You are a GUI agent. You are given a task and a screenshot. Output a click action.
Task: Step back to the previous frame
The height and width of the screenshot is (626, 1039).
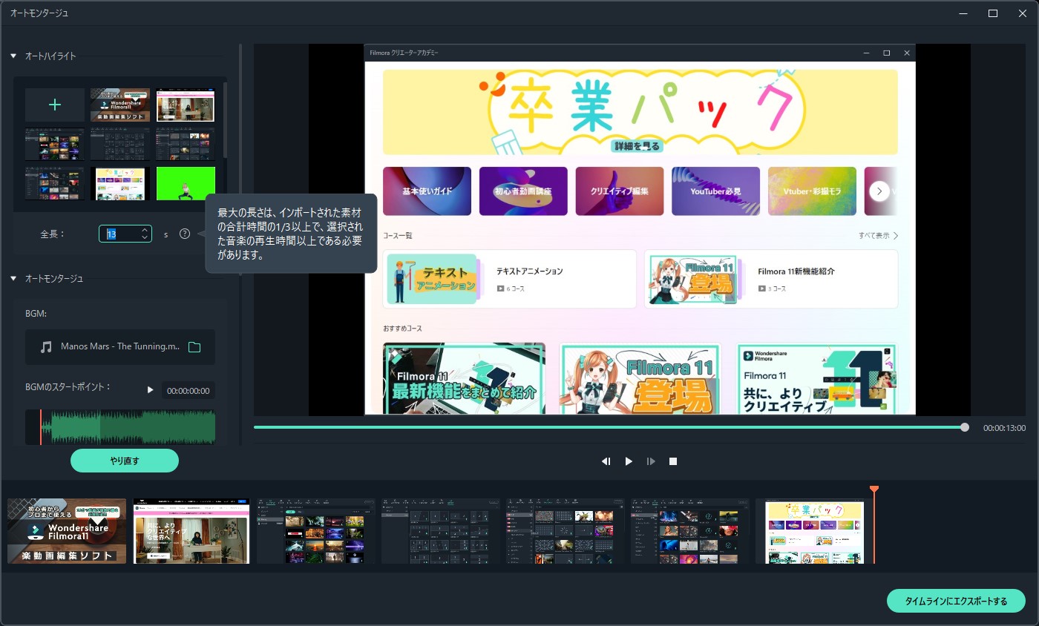[x=606, y=461]
